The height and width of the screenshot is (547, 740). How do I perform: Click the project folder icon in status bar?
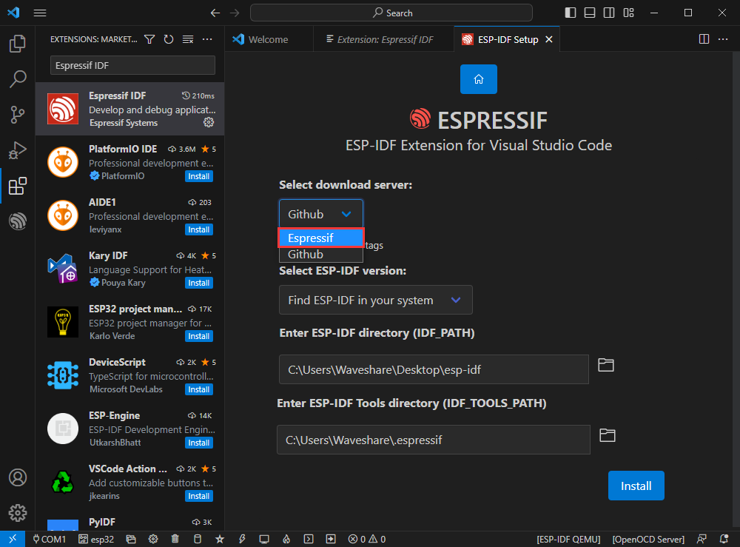[131, 539]
